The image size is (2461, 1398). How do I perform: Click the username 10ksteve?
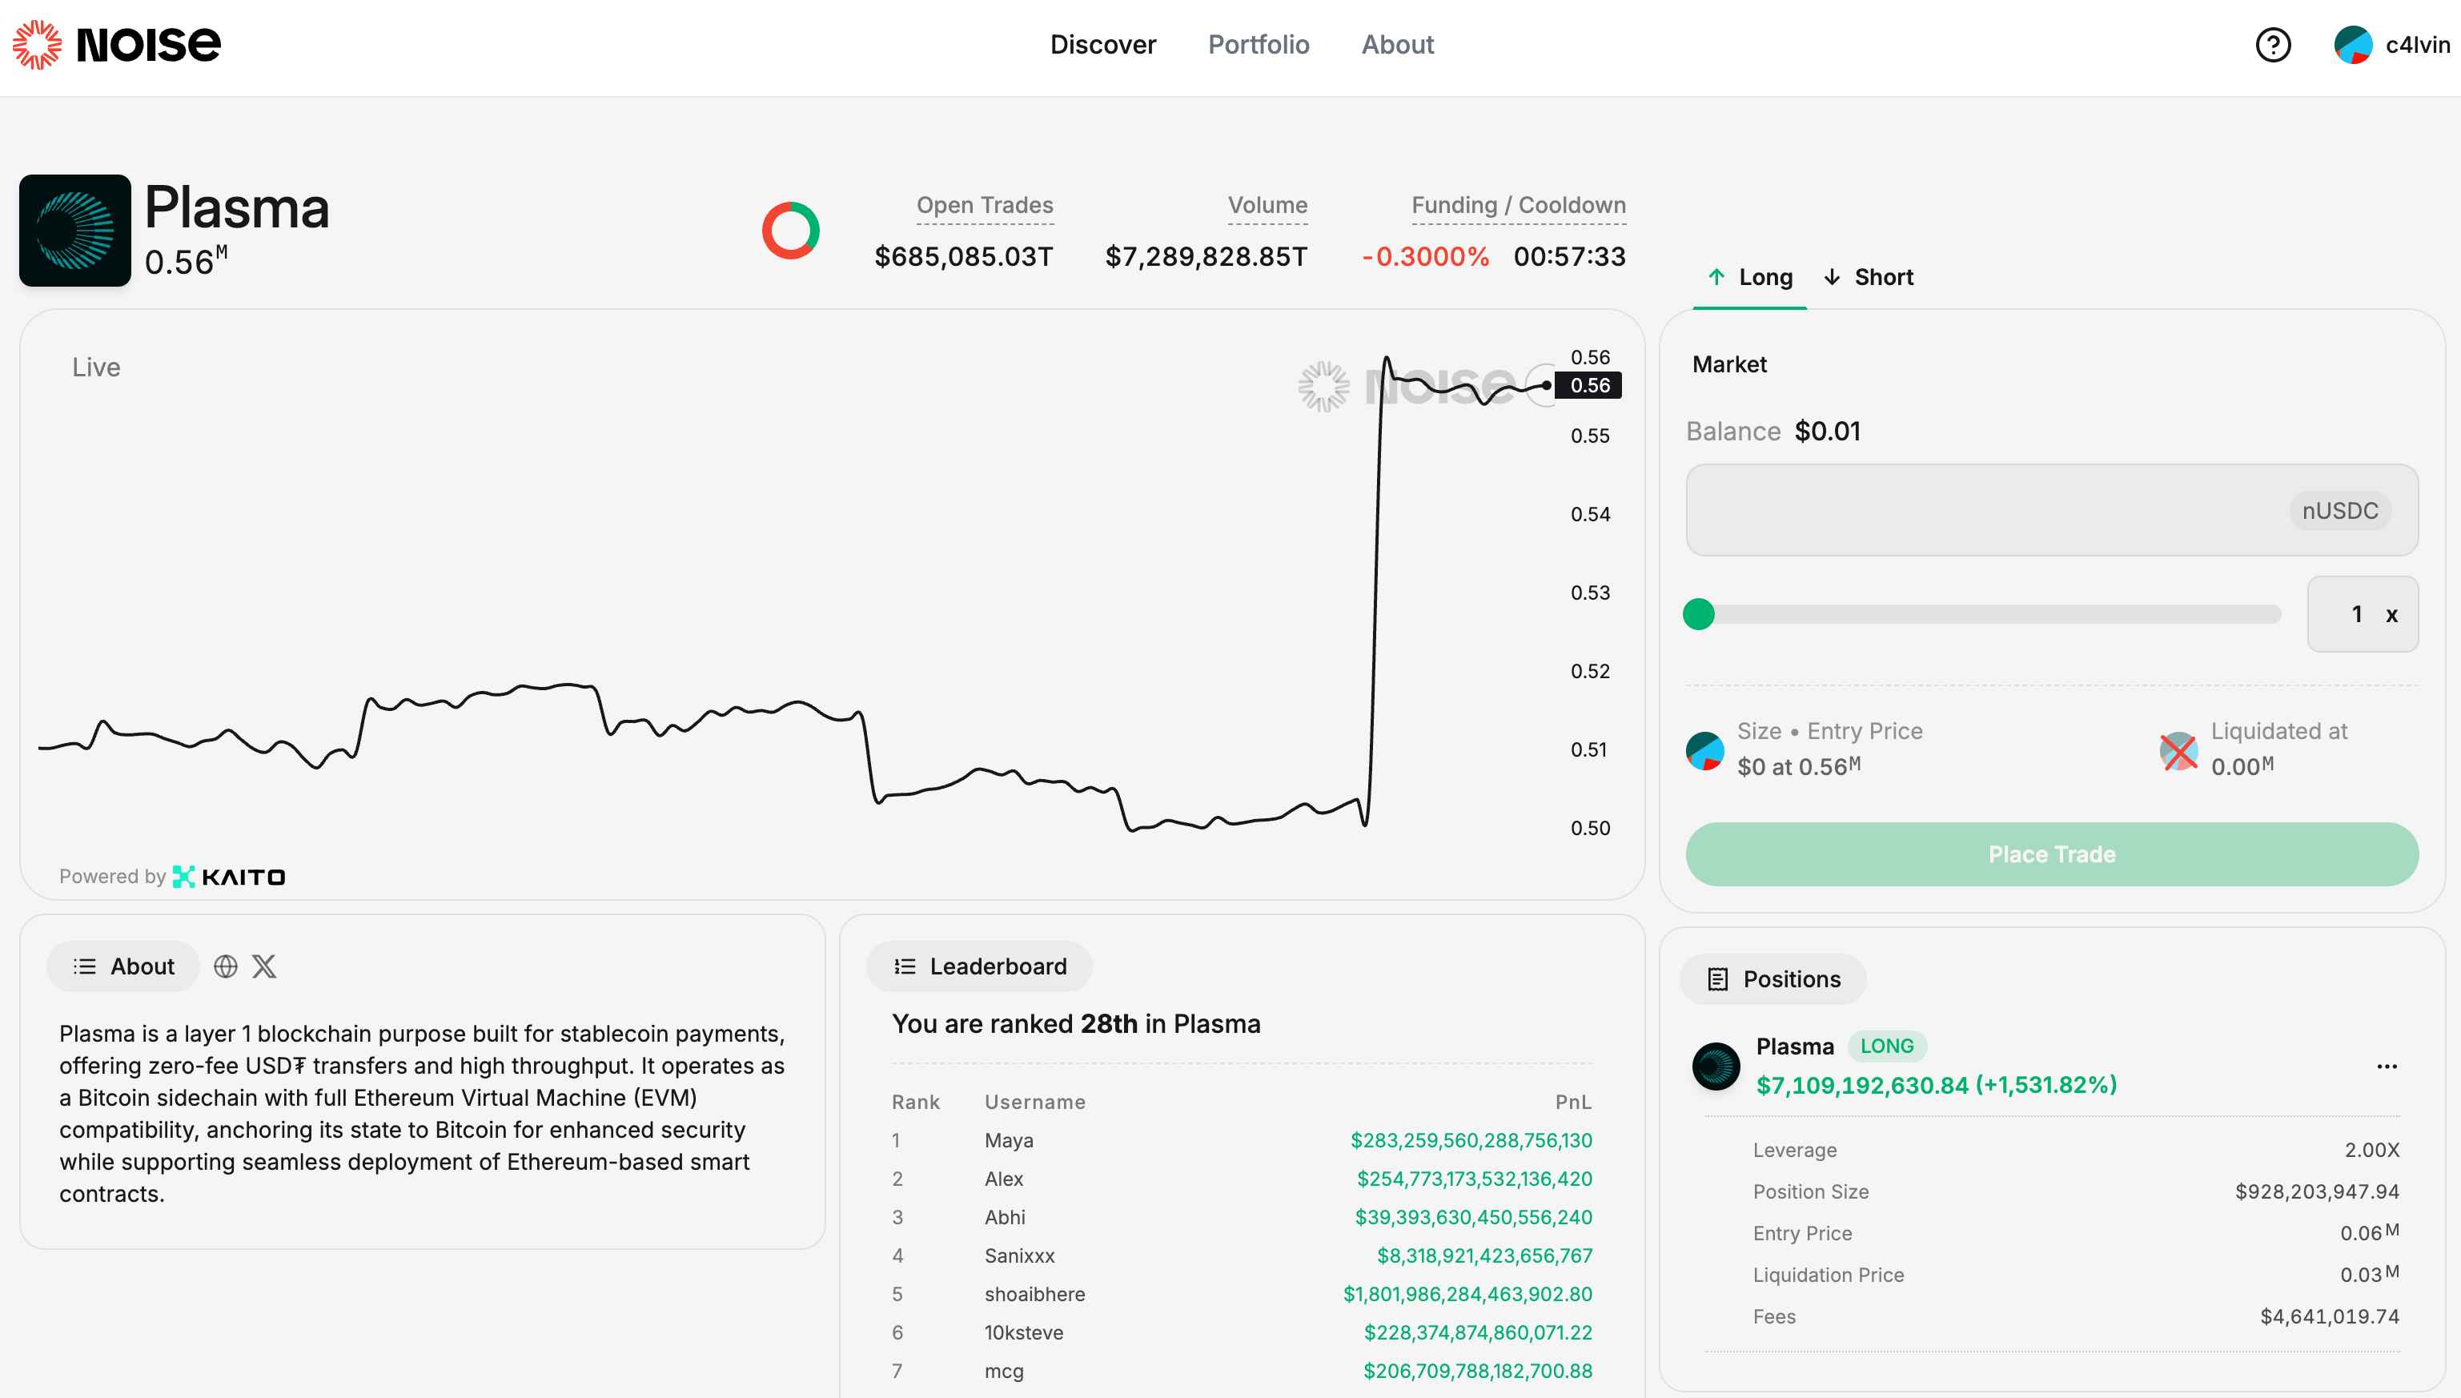coord(1023,1332)
